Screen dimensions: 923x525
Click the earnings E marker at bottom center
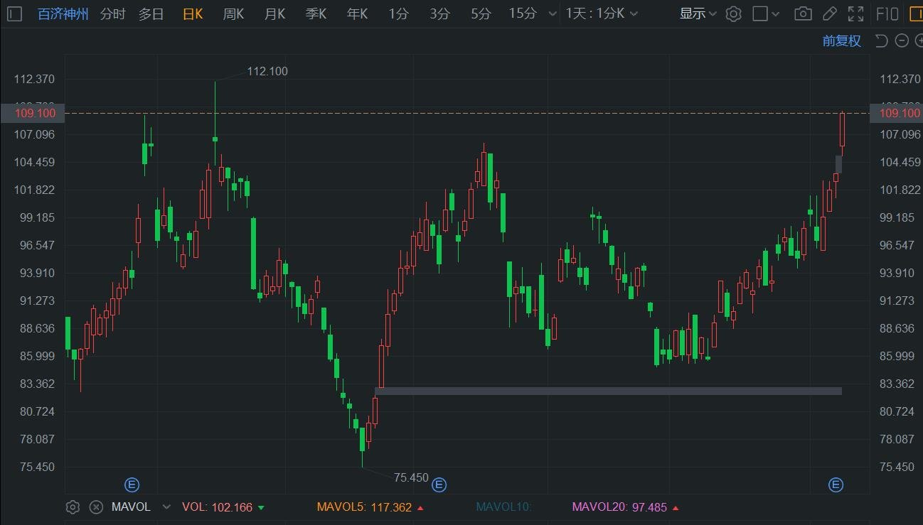(439, 485)
